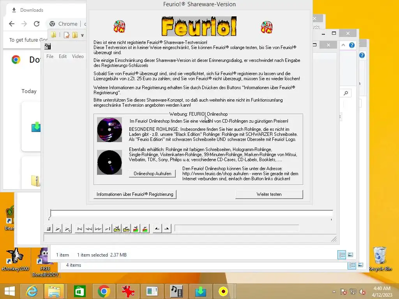Image resolution: width=399 pixels, height=299 pixels.
Task: Switch to large icons view in 1 item window
Action: tap(350, 255)
